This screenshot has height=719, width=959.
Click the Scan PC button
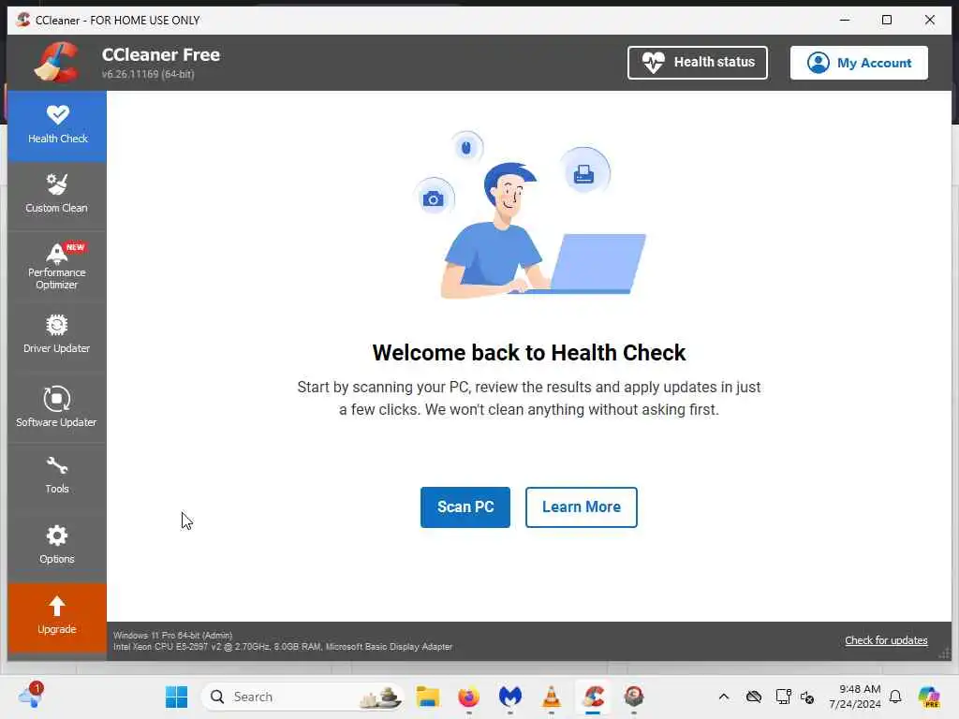click(x=465, y=506)
